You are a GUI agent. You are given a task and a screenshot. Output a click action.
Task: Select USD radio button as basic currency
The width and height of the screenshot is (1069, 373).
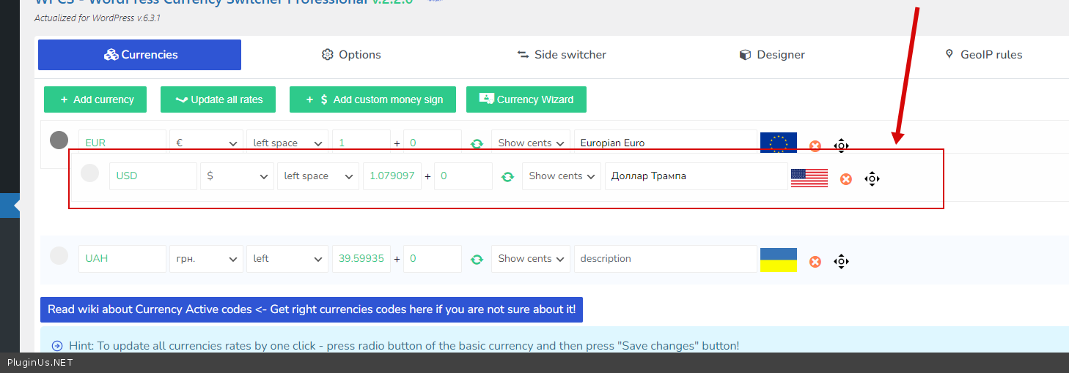pyautogui.click(x=89, y=173)
